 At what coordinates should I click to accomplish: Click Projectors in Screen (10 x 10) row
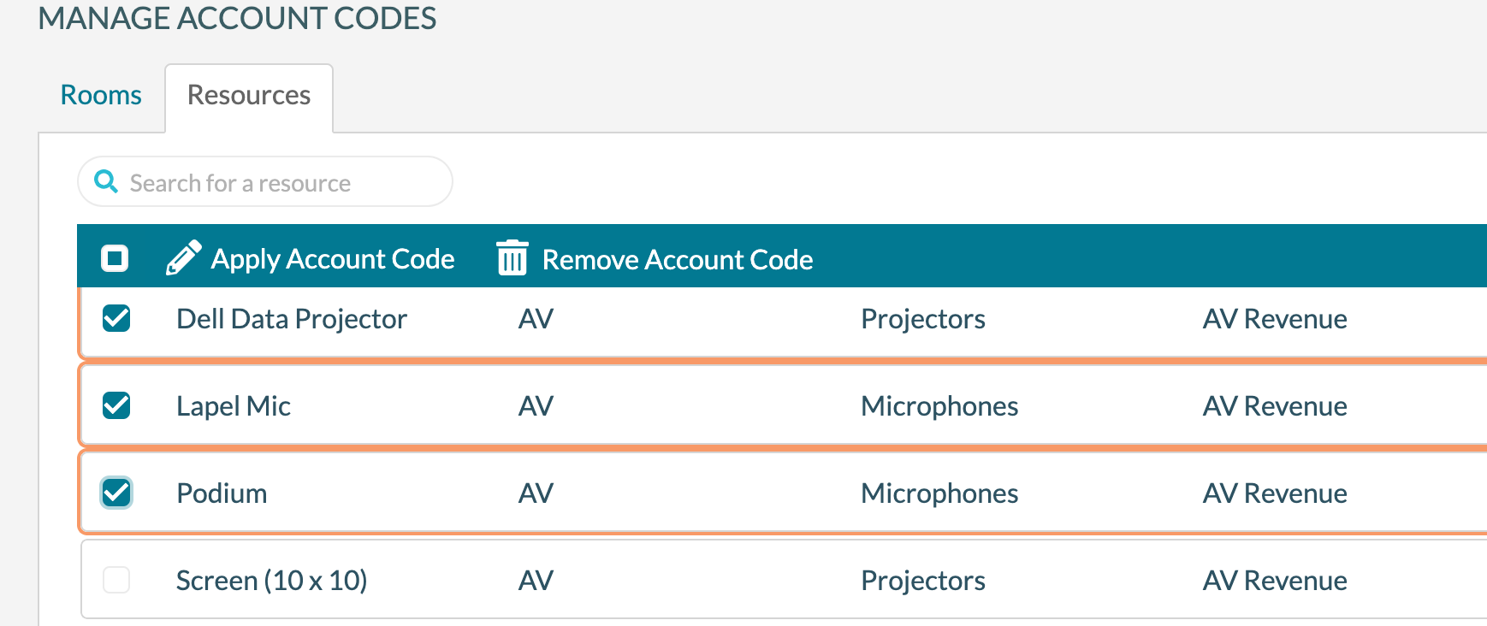click(923, 581)
